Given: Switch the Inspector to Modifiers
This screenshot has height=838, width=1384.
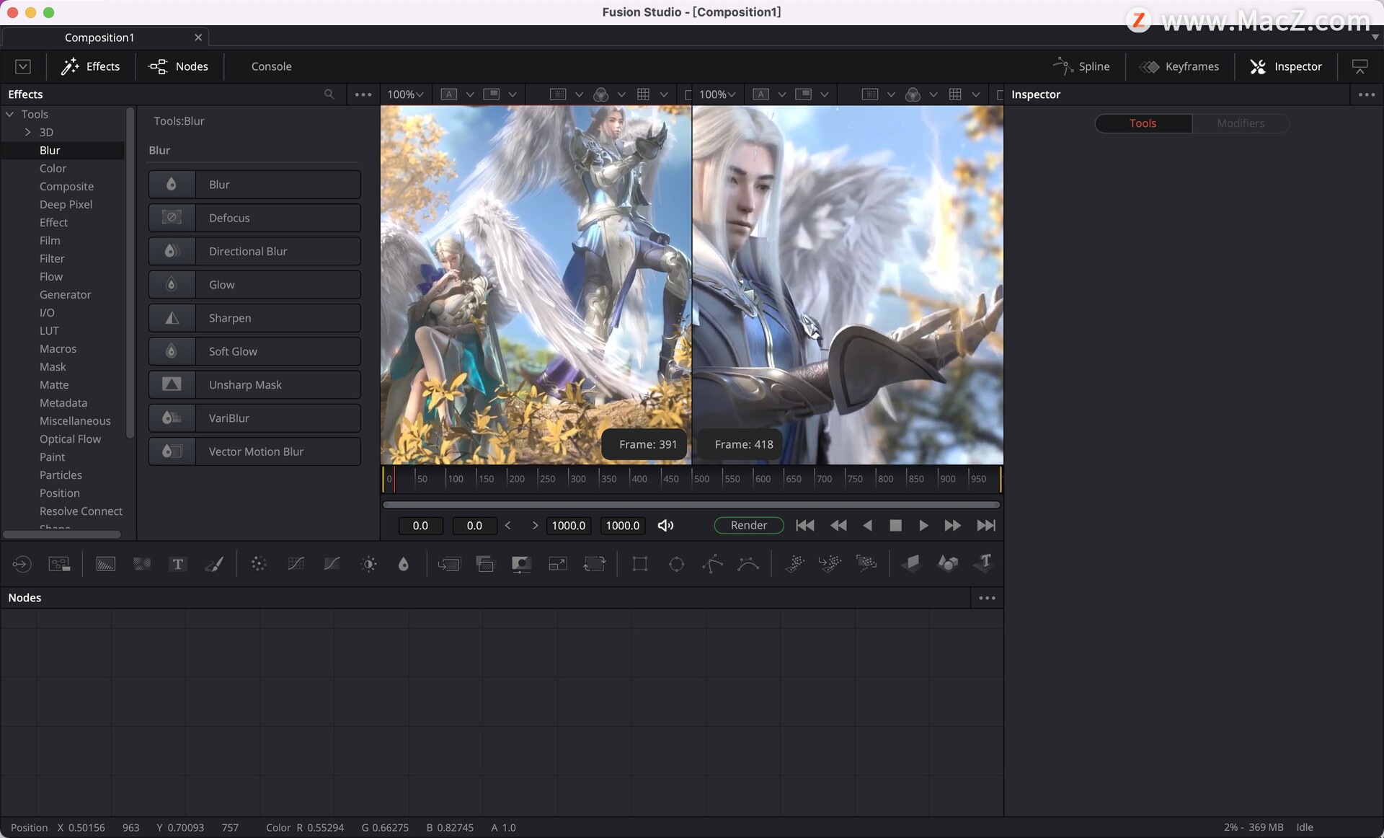Looking at the screenshot, I should point(1241,123).
